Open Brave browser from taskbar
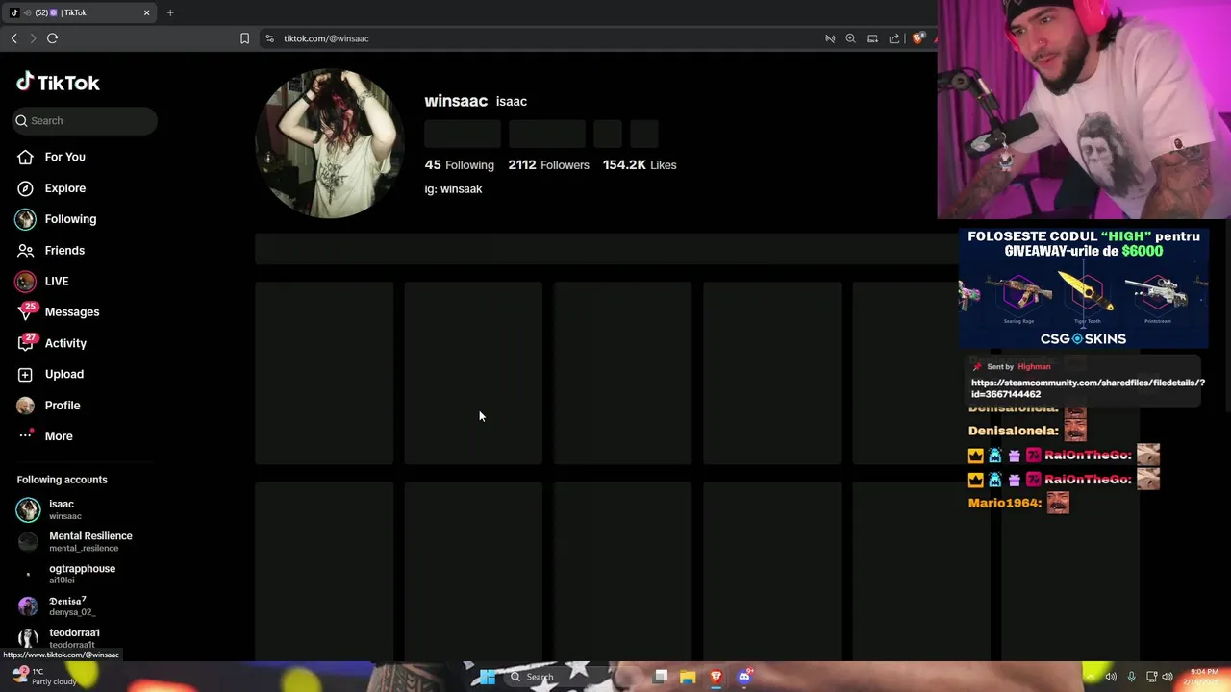The width and height of the screenshot is (1231, 692). [x=716, y=677]
